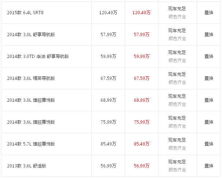This screenshot has width=222, height=178.
Task: Select 2014款 3.6L 旗舰尊悦版 entry
Action: click(31, 122)
